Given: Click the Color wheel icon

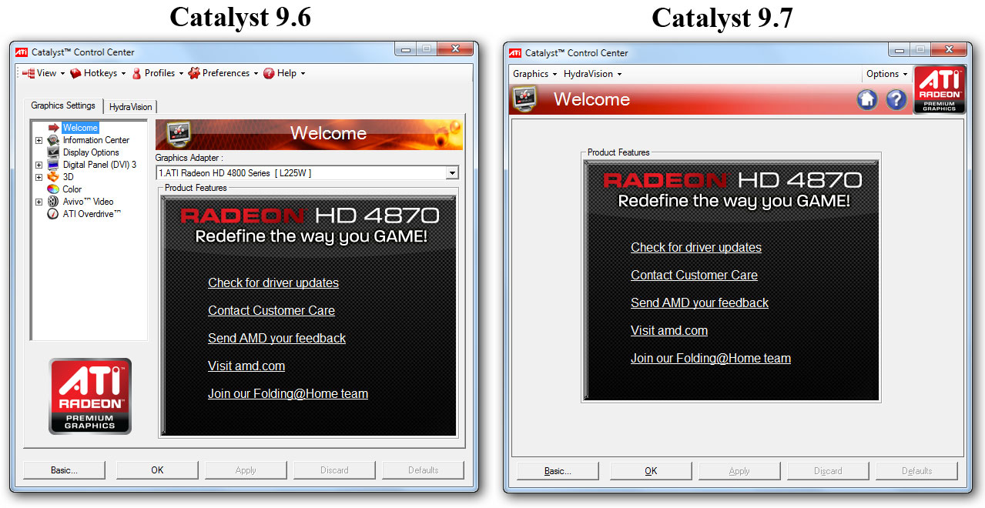Looking at the screenshot, I should (x=53, y=189).
